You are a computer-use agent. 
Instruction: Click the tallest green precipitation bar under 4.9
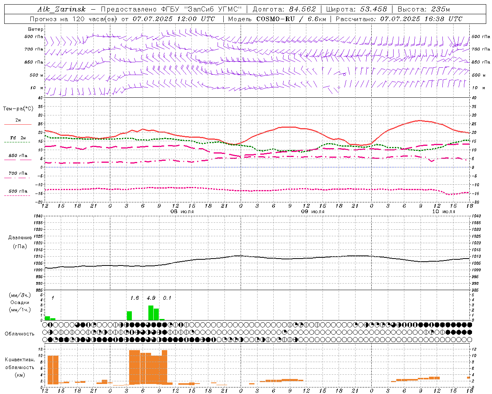click(x=151, y=313)
